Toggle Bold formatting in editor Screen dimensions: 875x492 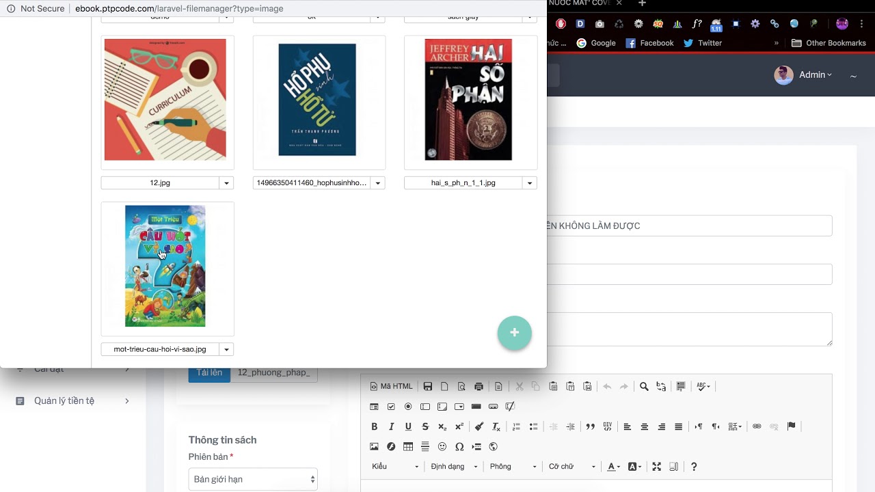pyautogui.click(x=374, y=426)
